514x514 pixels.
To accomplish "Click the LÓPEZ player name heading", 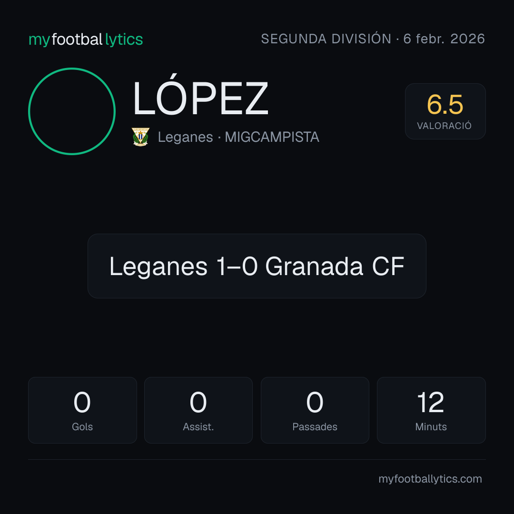I will (201, 96).
